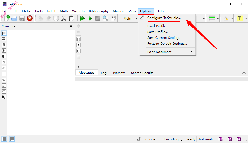The width and height of the screenshot is (248, 143).
Task: Click the Automatic status bar entry
Action: (207, 139)
